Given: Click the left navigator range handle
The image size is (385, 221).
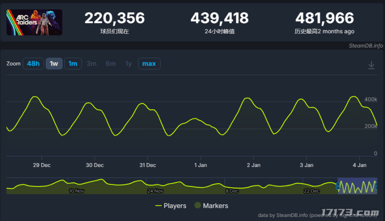Looking at the screenshot, I should [x=338, y=186].
